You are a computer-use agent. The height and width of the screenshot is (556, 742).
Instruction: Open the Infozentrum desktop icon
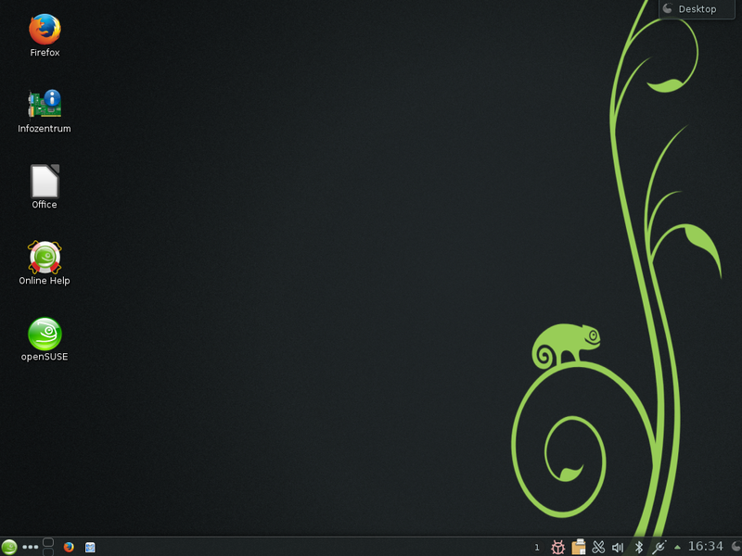pyautogui.click(x=44, y=106)
